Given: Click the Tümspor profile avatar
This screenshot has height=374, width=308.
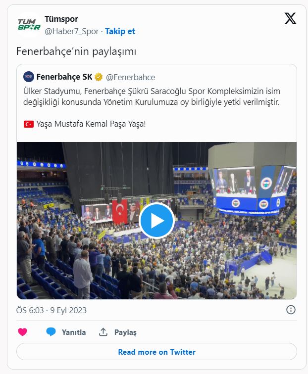Looking at the screenshot, I should pos(29,25).
